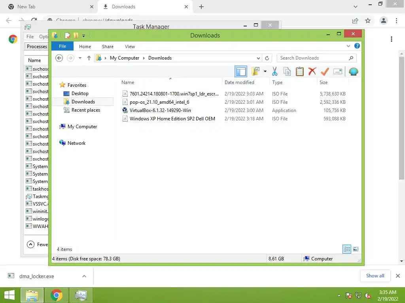405x303 pixels.
Task: Open dma_locker.exe download options chevron
Action: click(x=84, y=276)
